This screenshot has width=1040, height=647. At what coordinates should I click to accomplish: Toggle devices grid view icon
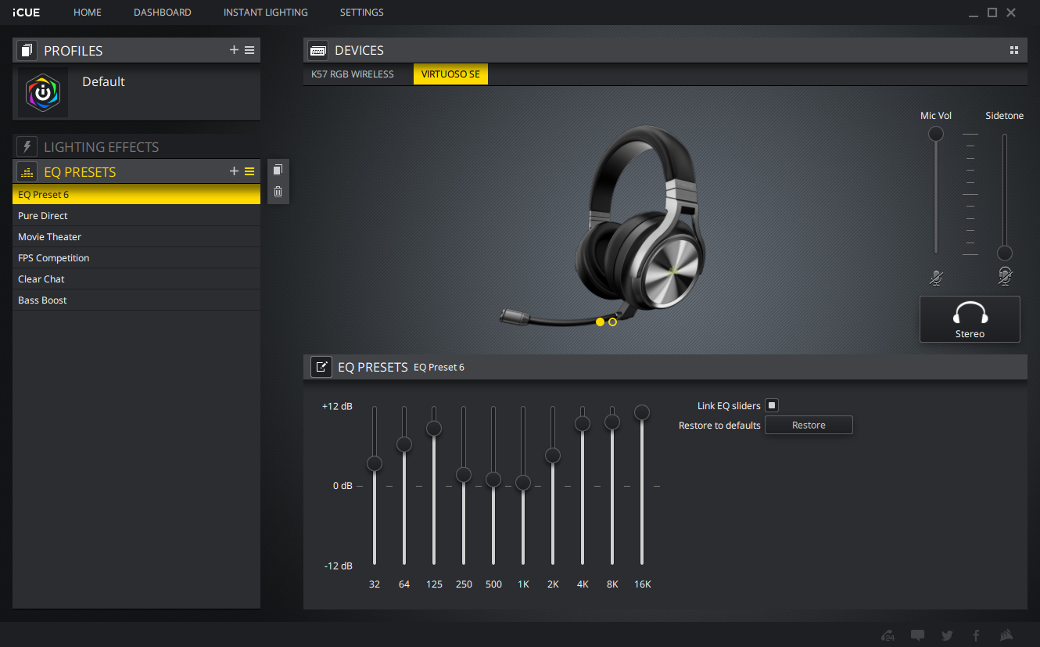click(x=1014, y=50)
